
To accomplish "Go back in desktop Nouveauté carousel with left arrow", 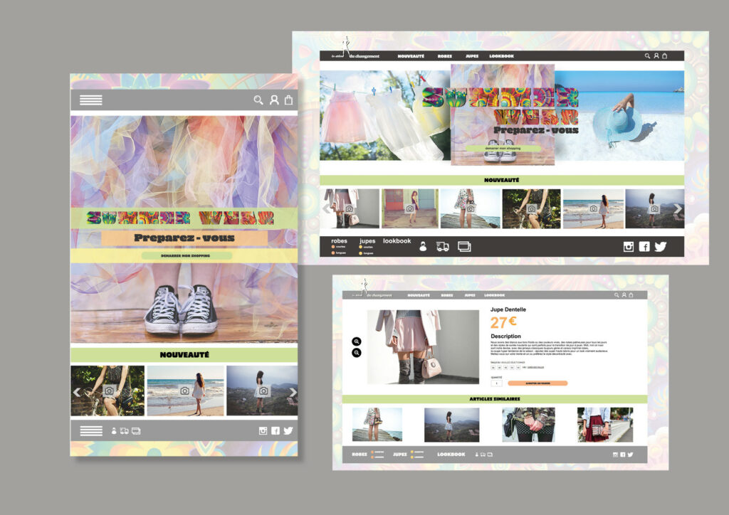I will click(327, 208).
